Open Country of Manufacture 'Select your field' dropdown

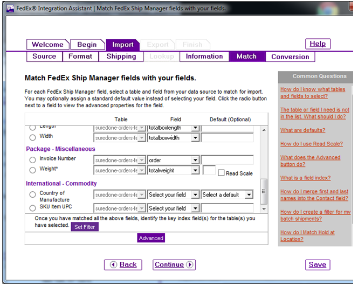[195, 195]
